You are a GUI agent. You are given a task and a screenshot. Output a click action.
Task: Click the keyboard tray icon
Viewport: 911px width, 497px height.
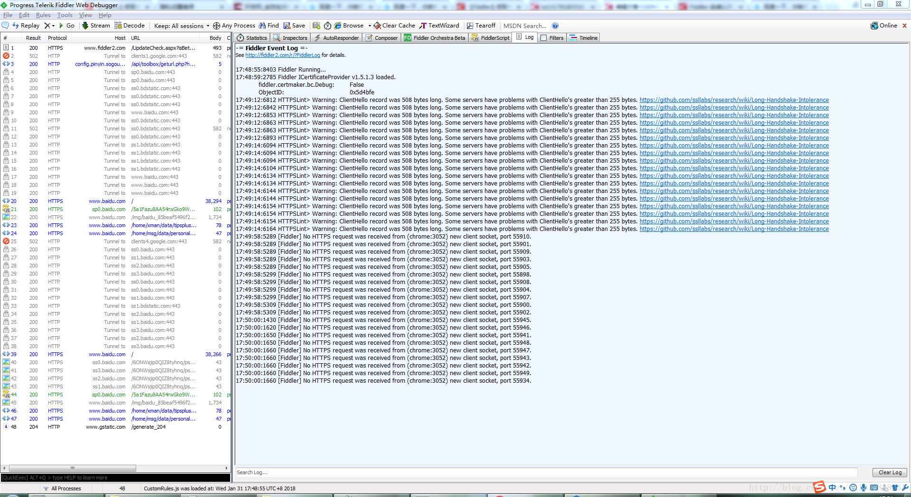click(x=874, y=488)
